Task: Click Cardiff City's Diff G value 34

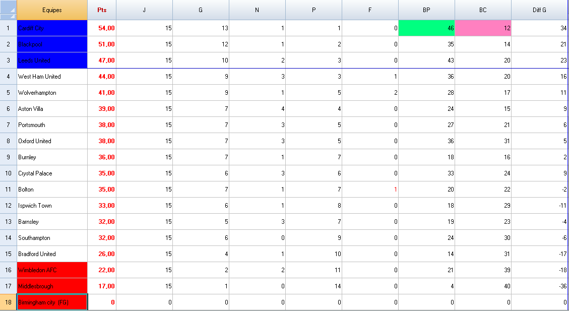Action: [540, 28]
